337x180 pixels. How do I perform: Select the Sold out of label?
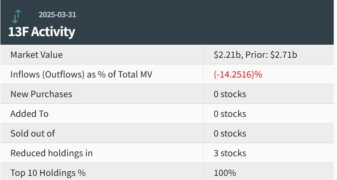tap(33, 133)
